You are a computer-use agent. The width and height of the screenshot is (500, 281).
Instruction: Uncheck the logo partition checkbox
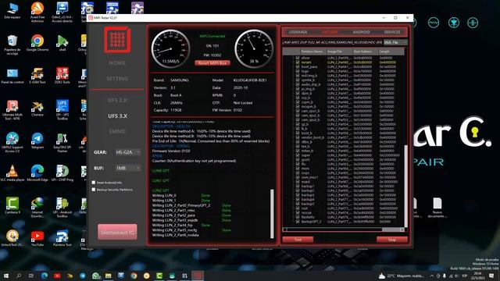[x=297, y=71]
